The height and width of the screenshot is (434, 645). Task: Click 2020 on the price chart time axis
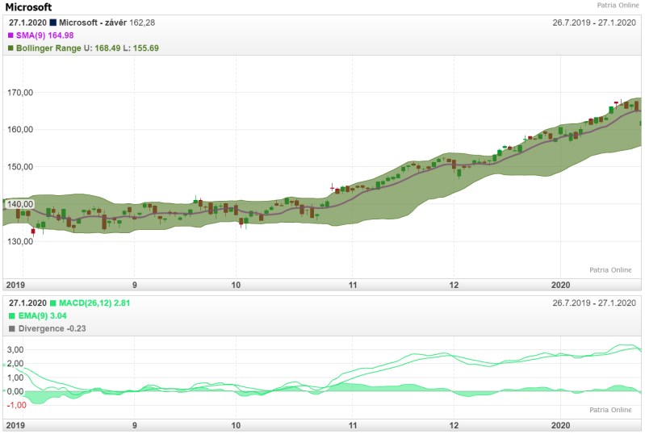click(x=560, y=285)
